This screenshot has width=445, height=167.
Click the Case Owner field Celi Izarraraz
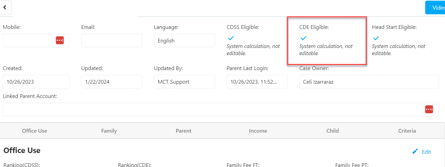(x=369, y=82)
